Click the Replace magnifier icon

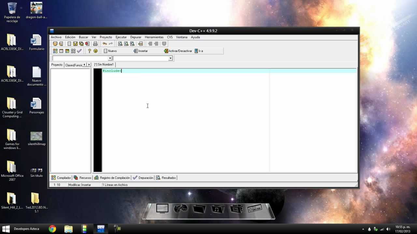pos(126,44)
